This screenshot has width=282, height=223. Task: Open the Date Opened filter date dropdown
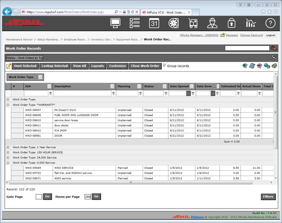[188, 93]
